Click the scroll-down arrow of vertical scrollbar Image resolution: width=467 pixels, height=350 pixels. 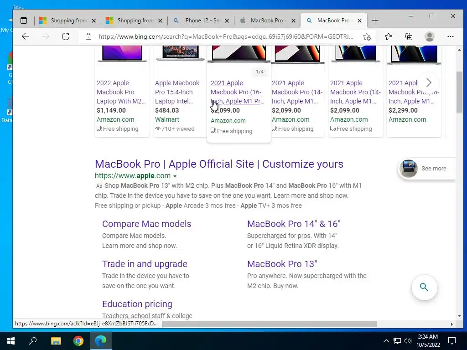click(x=459, y=316)
